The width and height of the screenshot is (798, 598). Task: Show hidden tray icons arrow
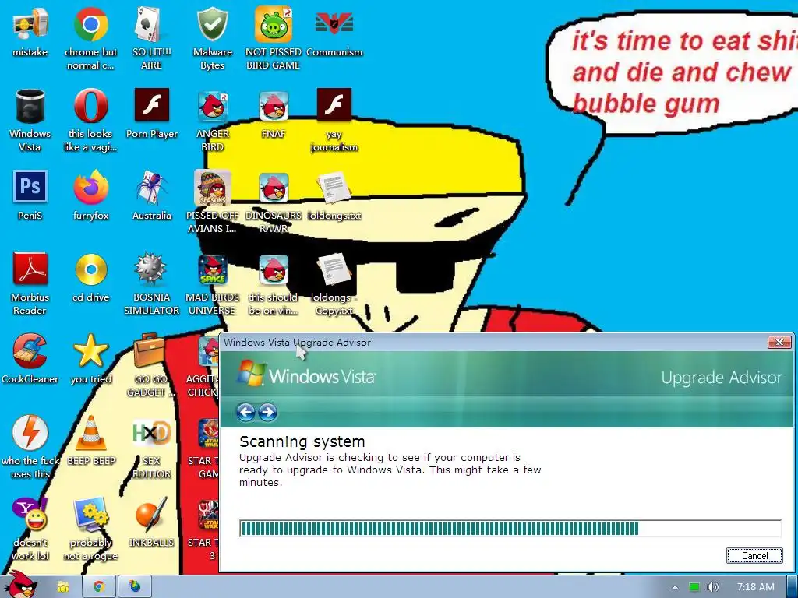pos(675,587)
